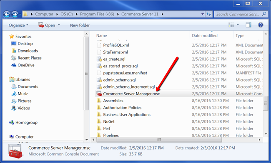Click Computer in the address breadcrumb
Screen dimensions: 271x163
(44, 14)
